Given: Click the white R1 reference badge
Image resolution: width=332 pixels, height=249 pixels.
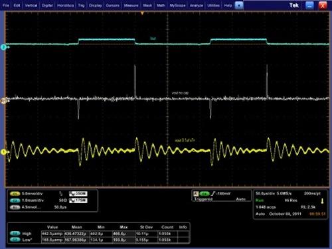Looking at the screenshot, I should (x=15, y=207).
